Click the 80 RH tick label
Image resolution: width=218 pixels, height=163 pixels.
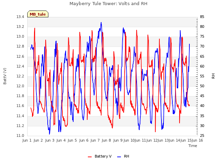pos(202,27)
